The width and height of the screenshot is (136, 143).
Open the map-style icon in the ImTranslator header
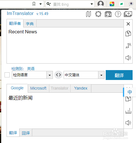coord(88,14)
